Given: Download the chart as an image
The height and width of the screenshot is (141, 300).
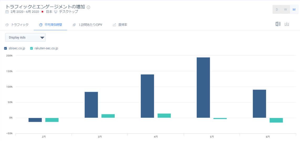Looking at the screenshot, I should pos(287,24).
